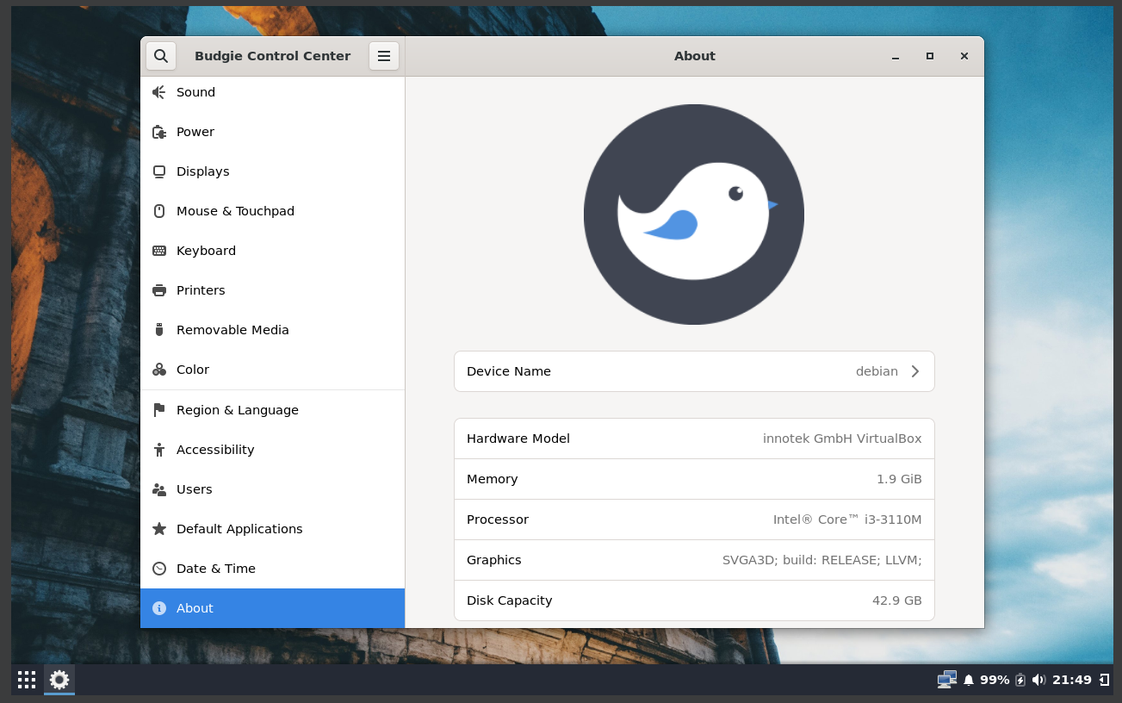1122x703 pixels.
Task: Click the Disk Capacity row
Action: pyautogui.click(x=694, y=600)
